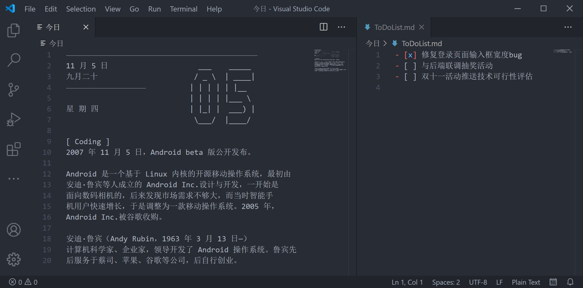Click the left editor vertical scrollbar
Viewport: 583px width, 288px height.
(x=352, y=162)
